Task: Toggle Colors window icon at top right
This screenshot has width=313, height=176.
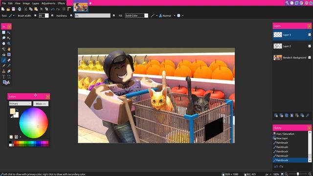Action: 301,3
